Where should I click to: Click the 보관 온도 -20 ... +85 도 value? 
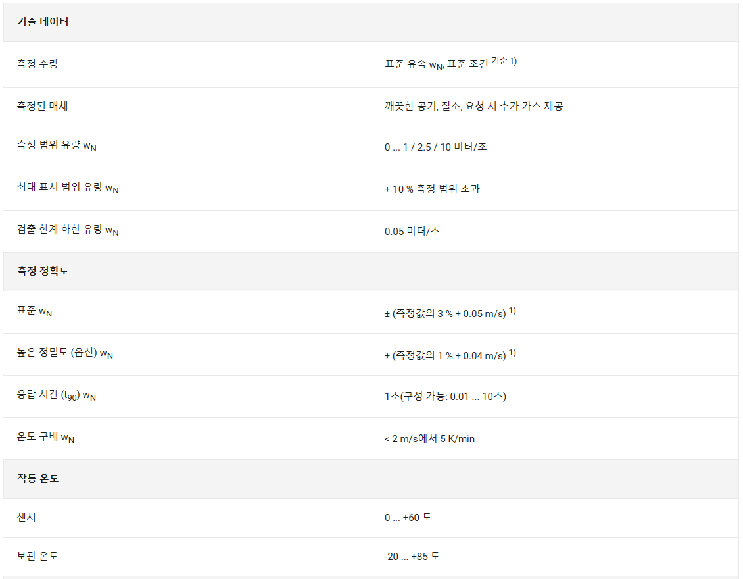[412, 556]
